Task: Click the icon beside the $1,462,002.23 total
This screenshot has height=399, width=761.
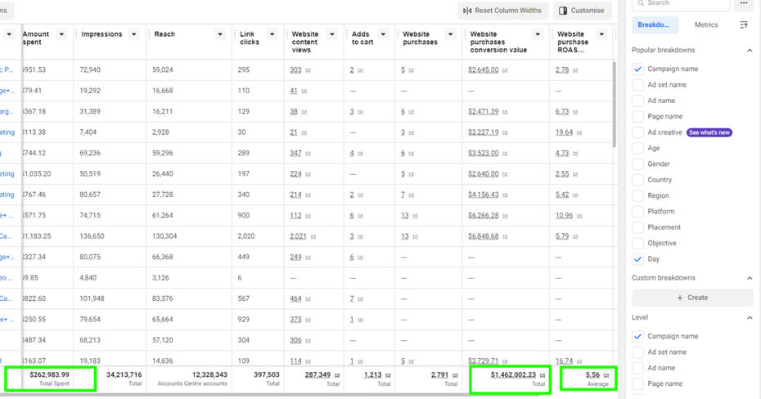Action: pyautogui.click(x=543, y=375)
